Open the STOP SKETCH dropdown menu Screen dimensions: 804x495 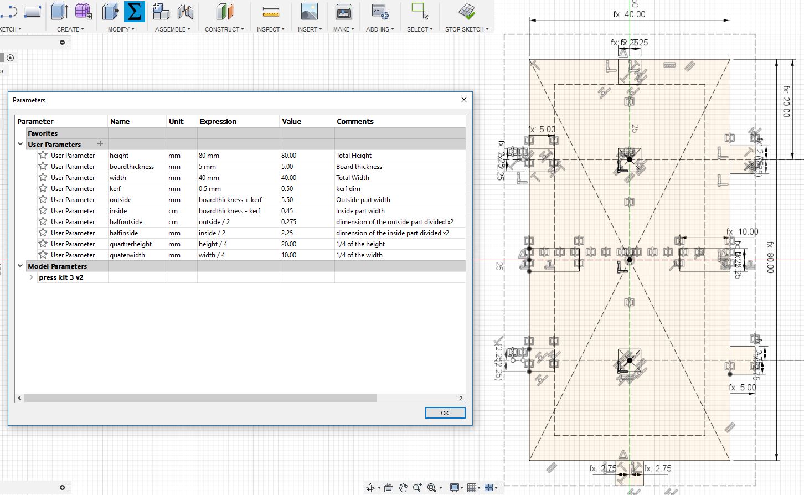[x=467, y=29]
